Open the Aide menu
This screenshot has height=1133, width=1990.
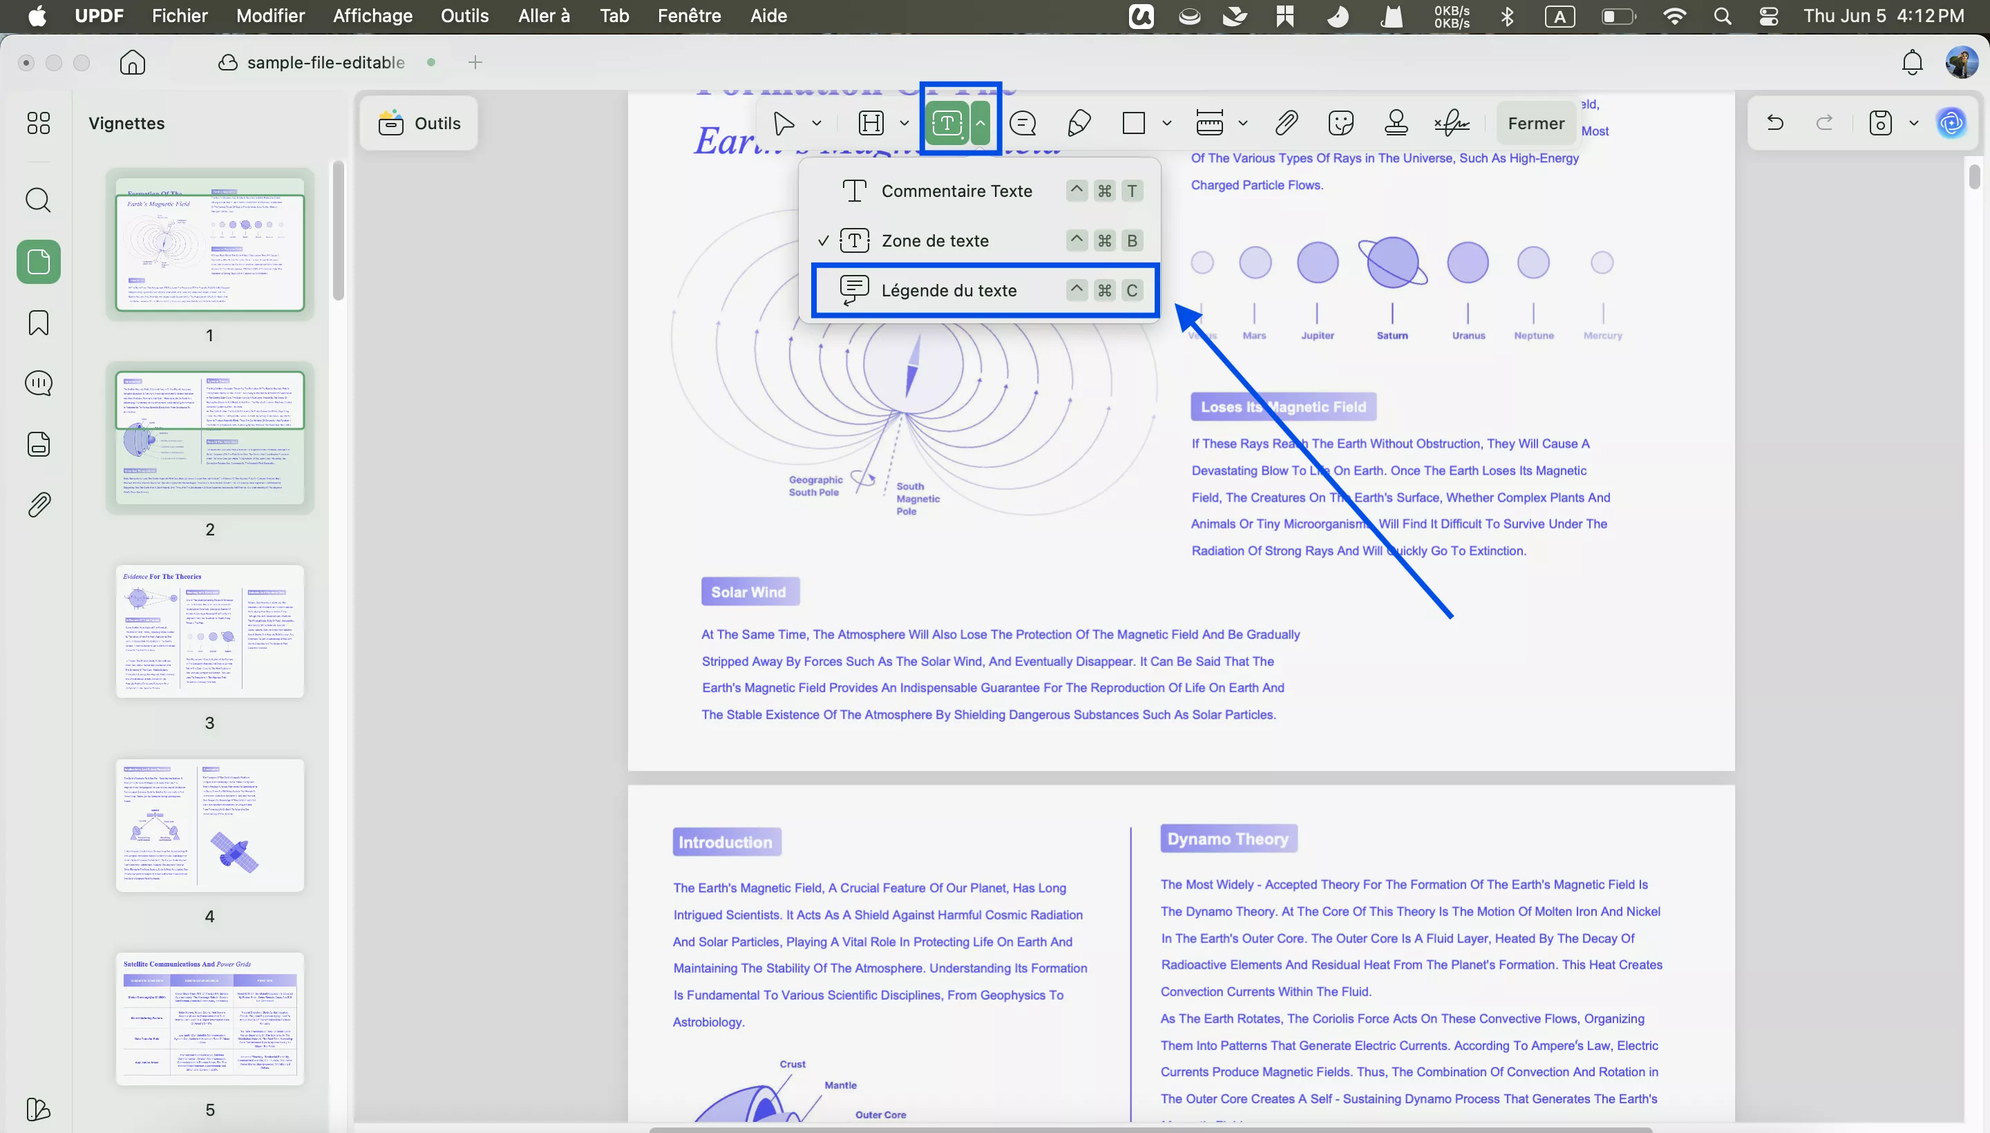(x=768, y=16)
